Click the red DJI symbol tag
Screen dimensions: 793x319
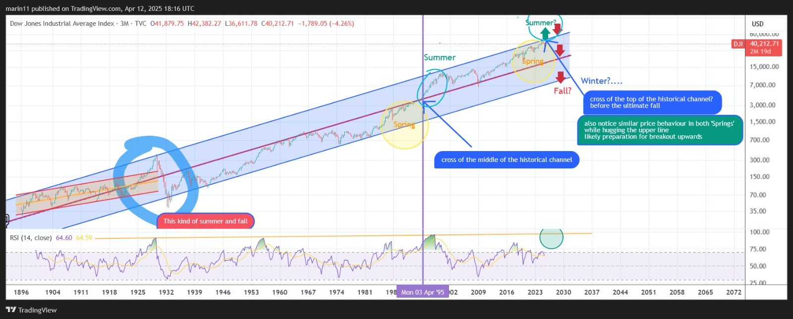[738, 44]
